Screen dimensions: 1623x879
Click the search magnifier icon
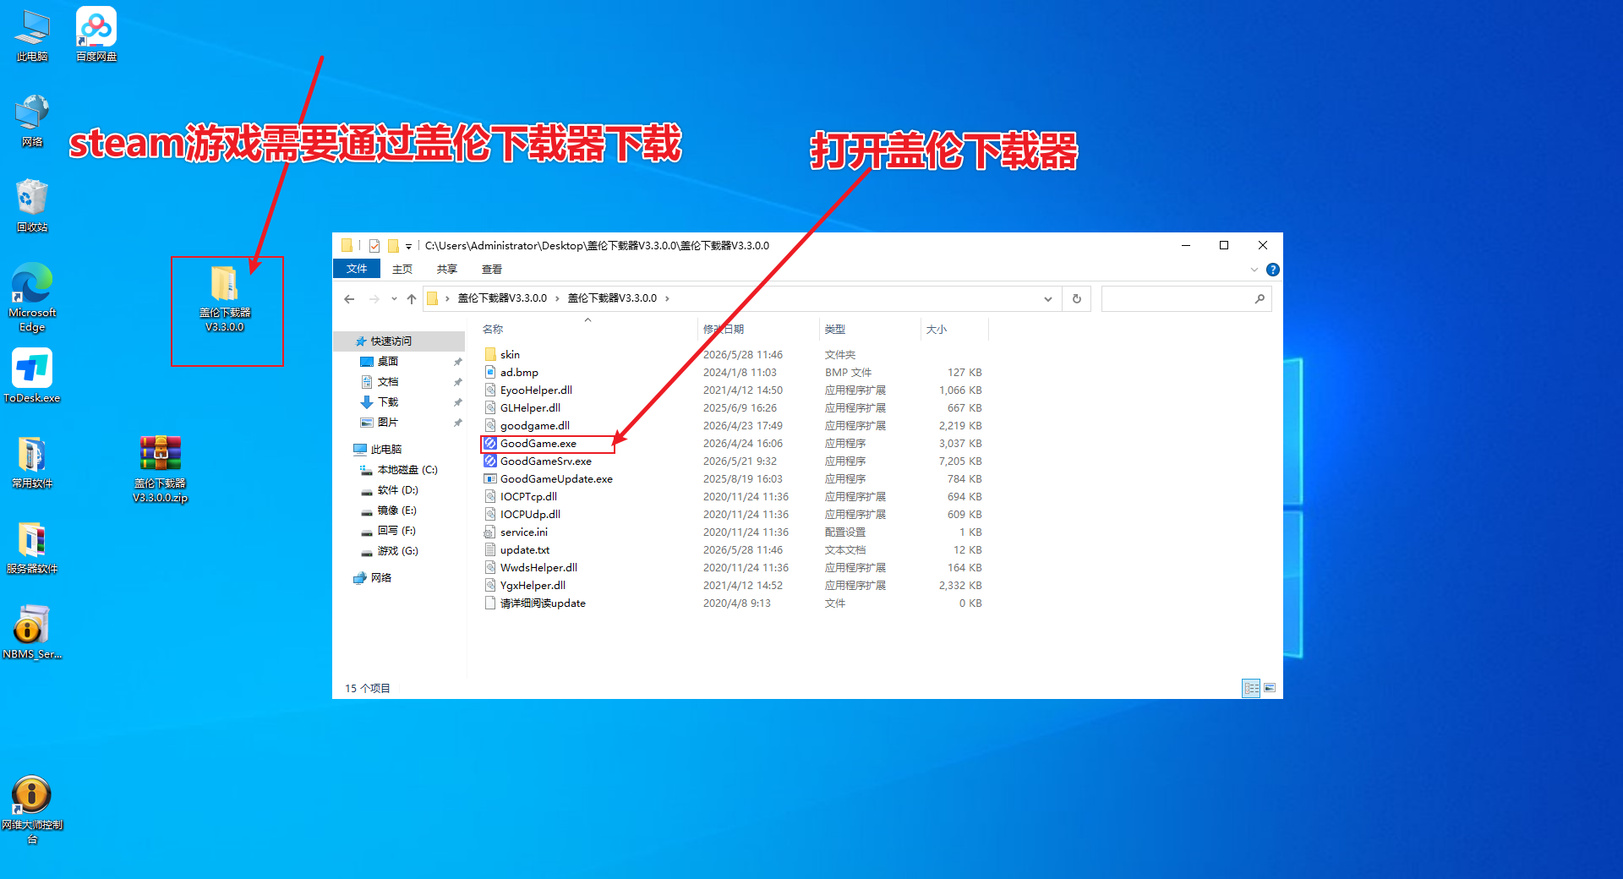pyautogui.click(x=1260, y=298)
